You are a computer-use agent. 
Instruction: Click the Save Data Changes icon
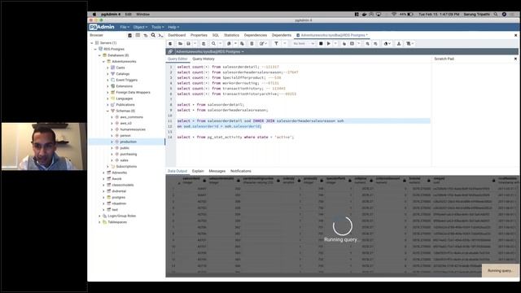coord(204,43)
